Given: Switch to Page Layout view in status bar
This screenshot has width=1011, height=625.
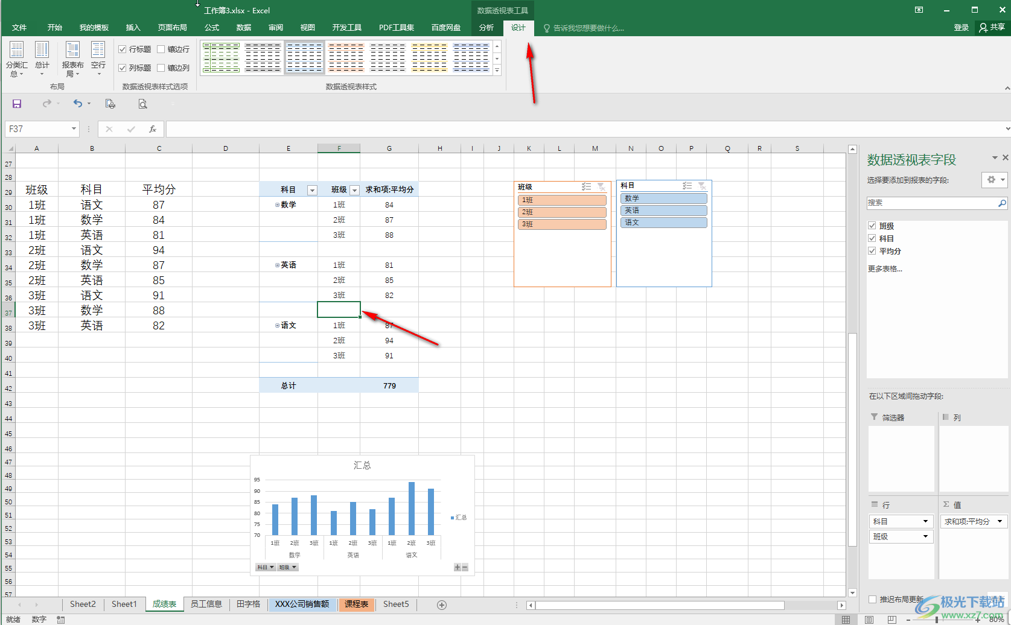Looking at the screenshot, I should click(869, 620).
